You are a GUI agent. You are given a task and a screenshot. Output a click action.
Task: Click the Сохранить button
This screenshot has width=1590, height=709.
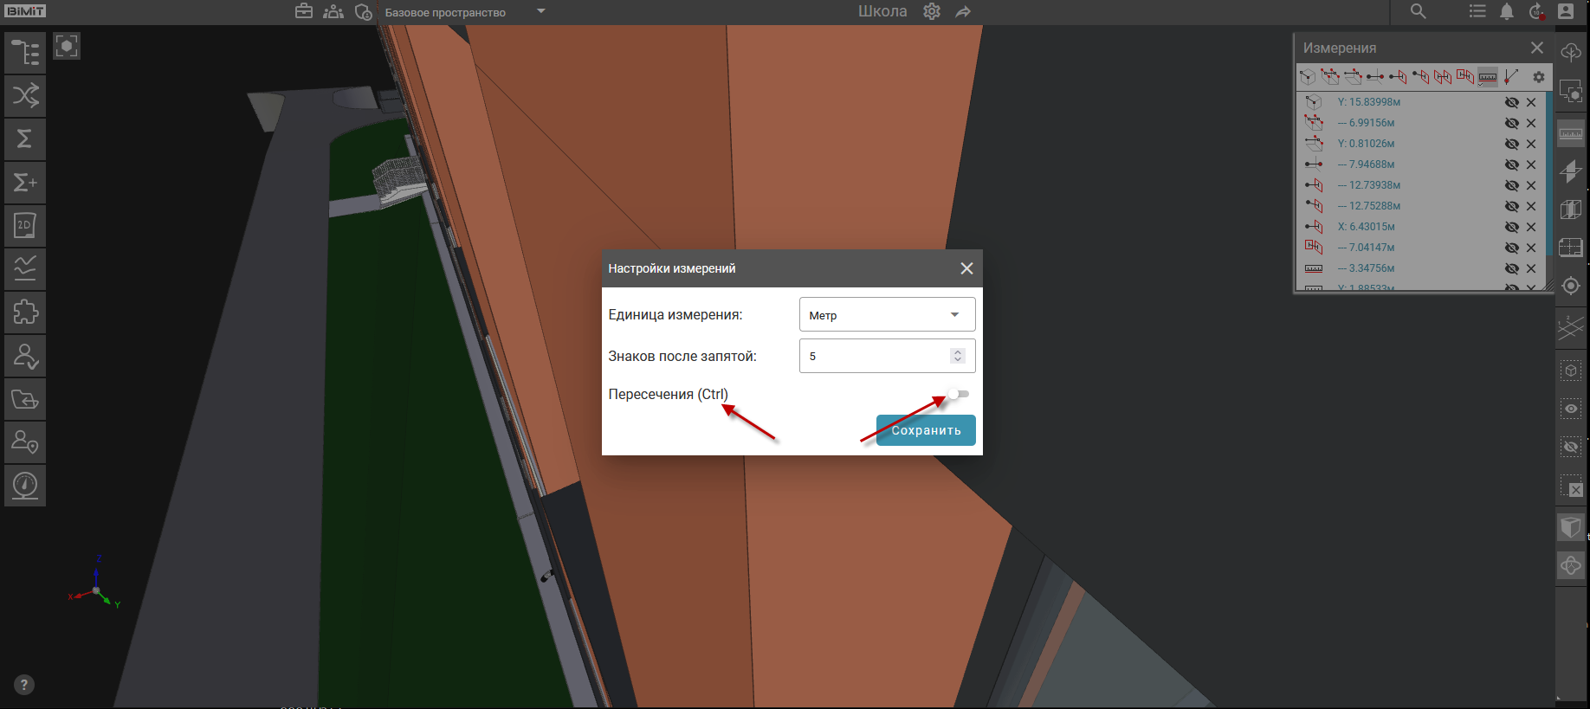pos(926,430)
